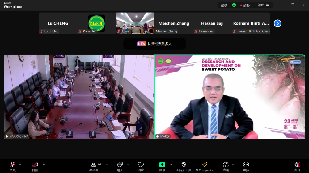Click Lu CHENG's muted microphone icon
This screenshot has width=309, height=173.
(42, 31)
